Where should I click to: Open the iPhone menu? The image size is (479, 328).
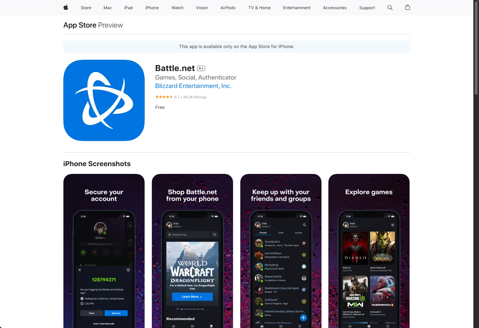click(x=152, y=8)
